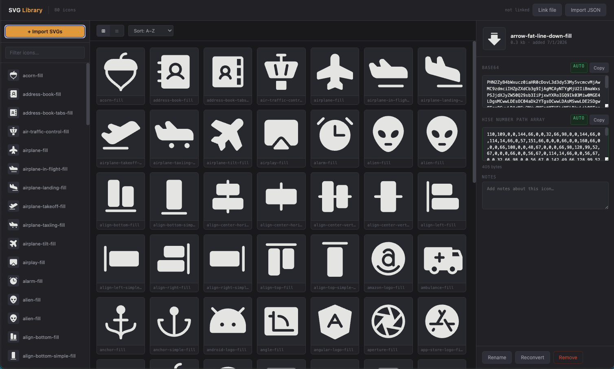This screenshot has height=369, width=614.
Task: Open the aperture-fill grid tile
Action: coord(388,326)
